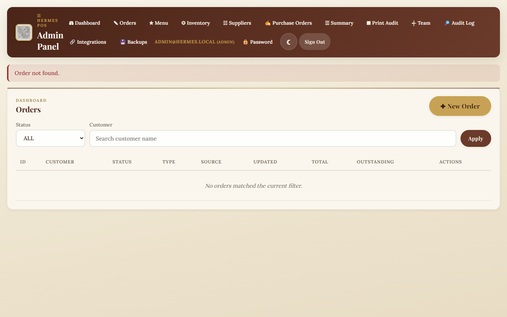The image size is (507, 317).
Task: Click the Inventory gear icon
Action: [x=183, y=23]
